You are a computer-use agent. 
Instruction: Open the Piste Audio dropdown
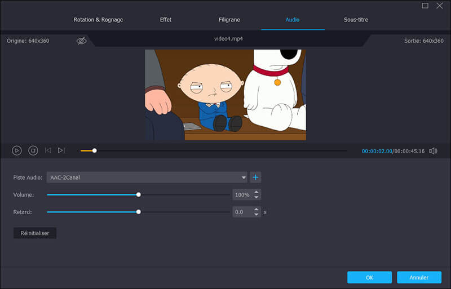pos(147,177)
